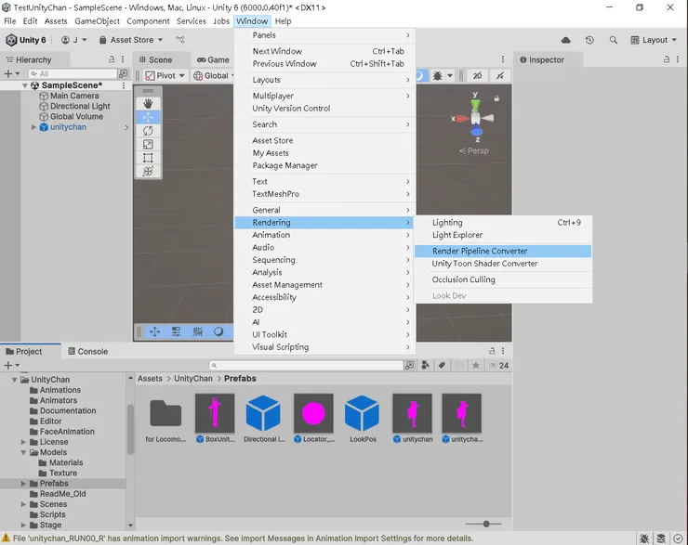Expand the unitychan object in Hierarchy
Image resolution: width=688 pixels, height=545 pixels.
33,127
